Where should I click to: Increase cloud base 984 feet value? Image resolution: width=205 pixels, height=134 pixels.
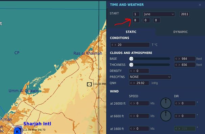tap(179, 59)
